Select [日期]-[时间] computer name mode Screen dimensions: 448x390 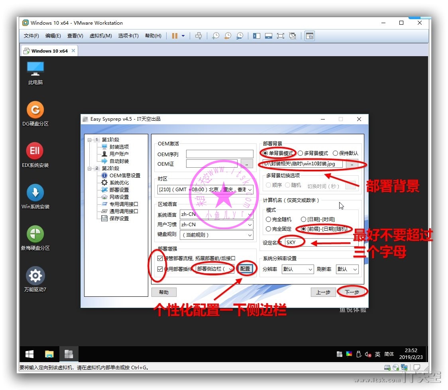tap(303, 219)
